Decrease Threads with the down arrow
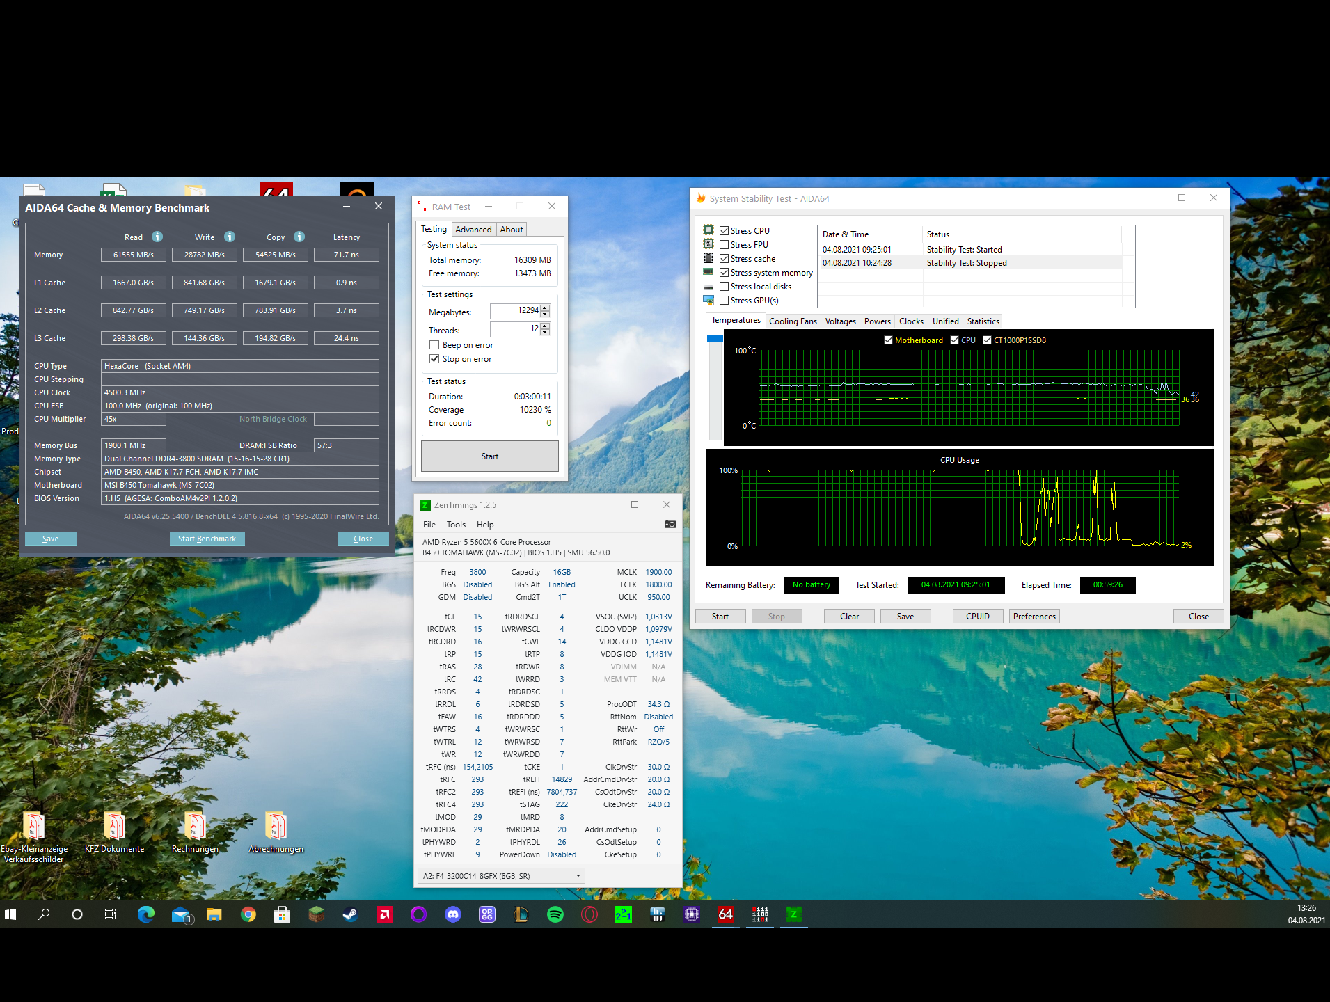Image resolution: width=1330 pixels, height=1002 pixels. point(545,332)
